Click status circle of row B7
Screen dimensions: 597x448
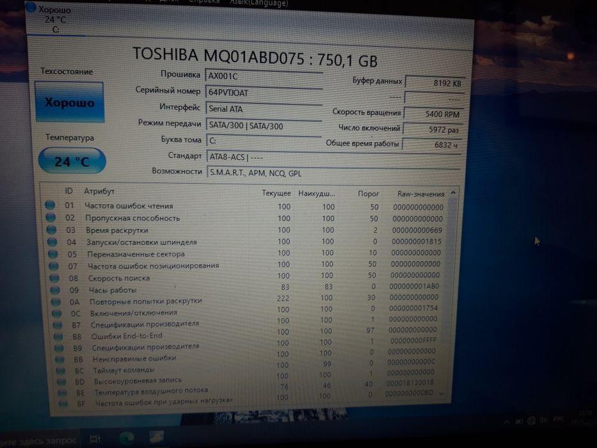(x=58, y=325)
